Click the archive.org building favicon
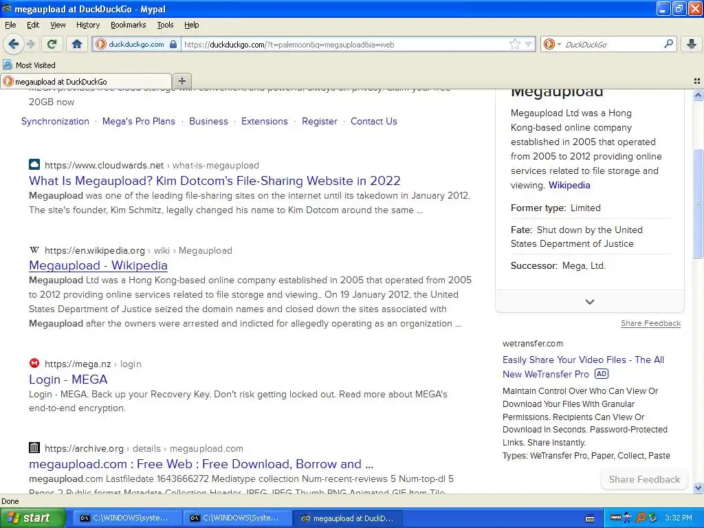 34,448
